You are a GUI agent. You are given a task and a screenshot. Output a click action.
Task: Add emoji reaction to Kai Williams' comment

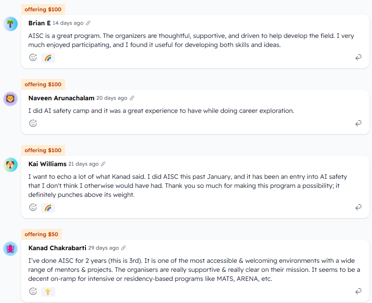(x=33, y=207)
